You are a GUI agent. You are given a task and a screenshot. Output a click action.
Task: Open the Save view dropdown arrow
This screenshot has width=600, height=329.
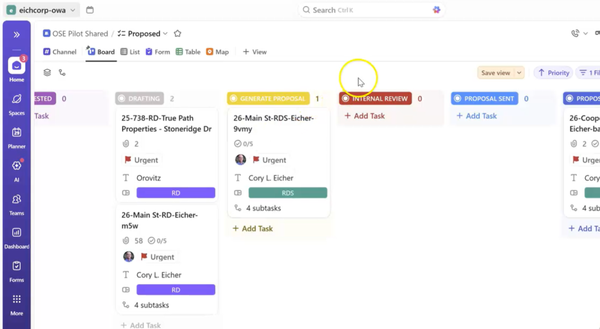click(519, 73)
